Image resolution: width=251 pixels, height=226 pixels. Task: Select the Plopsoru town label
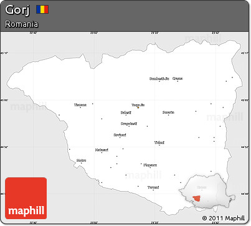(x=150, y=165)
